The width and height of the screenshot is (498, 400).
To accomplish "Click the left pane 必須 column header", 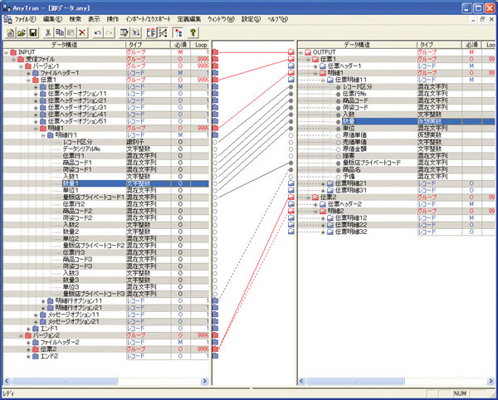I will pos(181,45).
